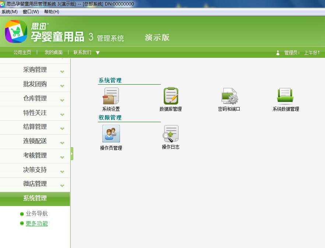
Task: Open the 窗口(W) menu
Action: click(31, 12)
